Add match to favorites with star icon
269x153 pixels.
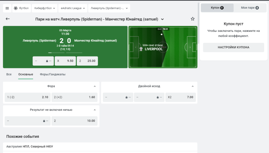193,19
